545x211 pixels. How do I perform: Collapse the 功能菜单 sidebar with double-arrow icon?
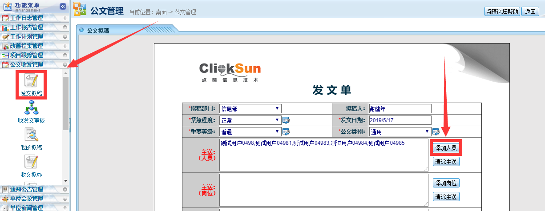pyautogui.click(x=63, y=6)
